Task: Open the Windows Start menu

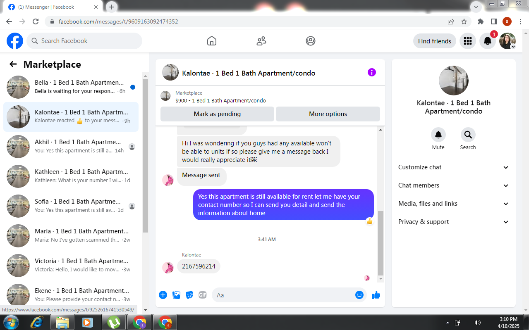Action: [11, 322]
